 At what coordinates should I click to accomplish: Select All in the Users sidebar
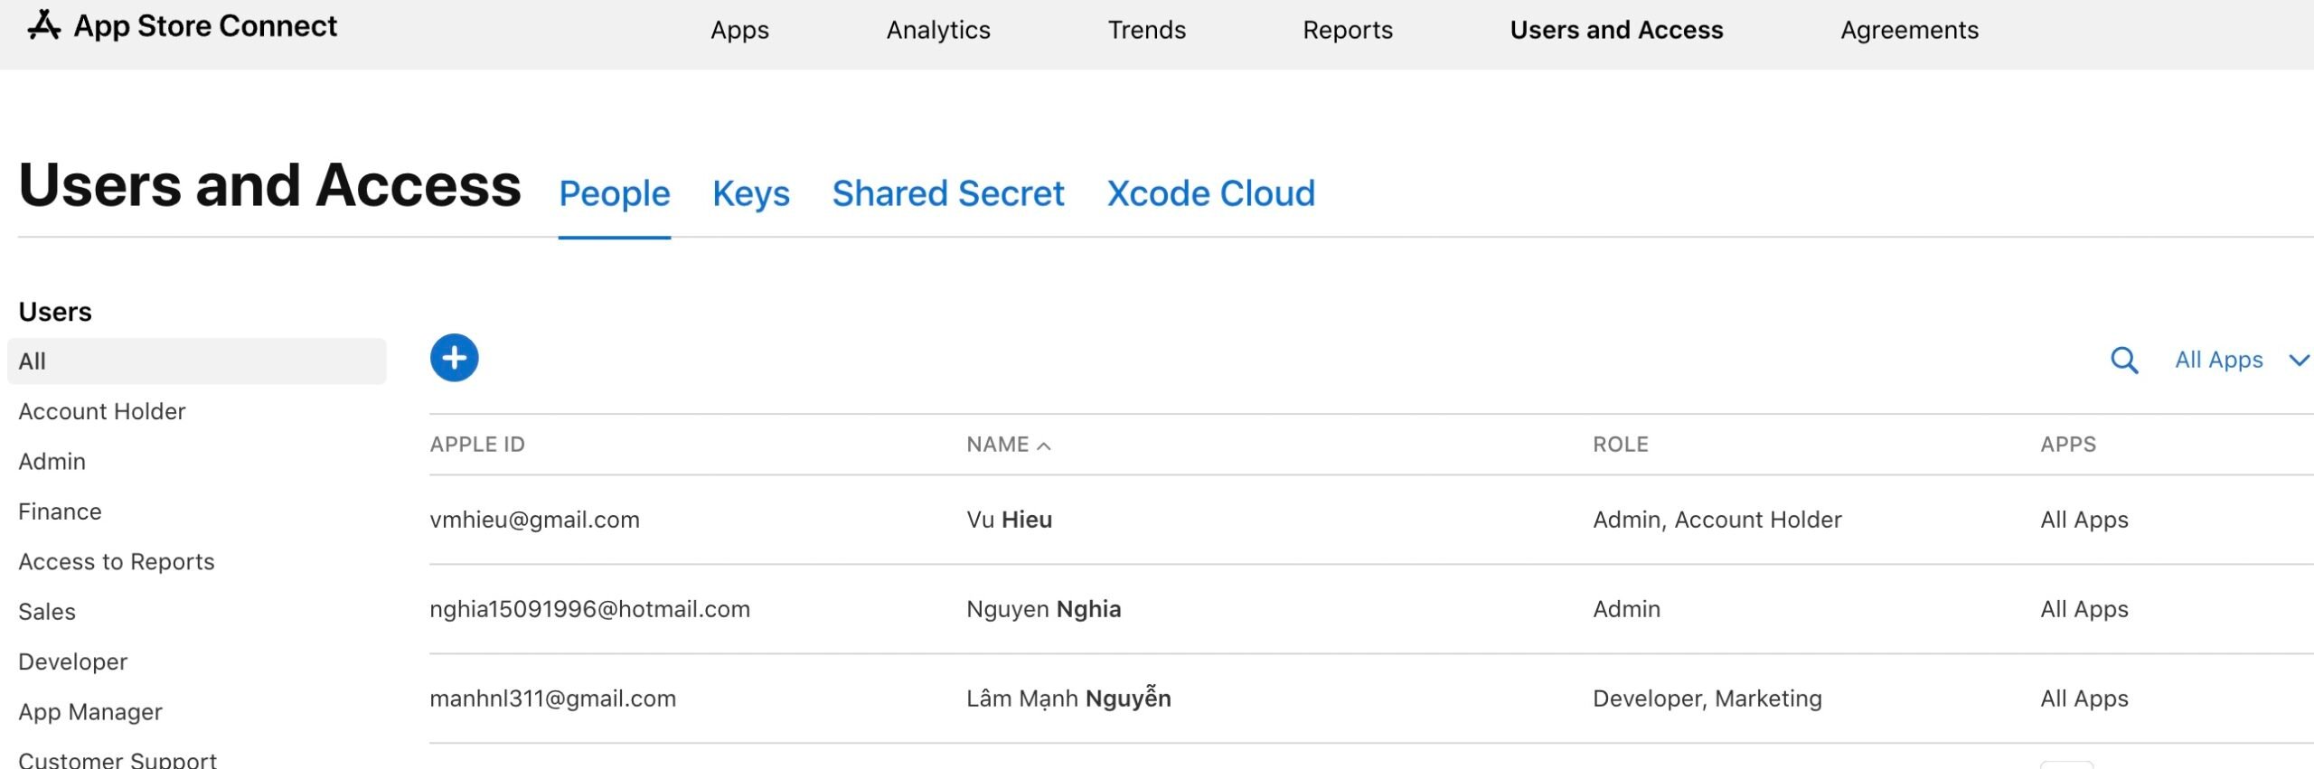(x=196, y=361)
